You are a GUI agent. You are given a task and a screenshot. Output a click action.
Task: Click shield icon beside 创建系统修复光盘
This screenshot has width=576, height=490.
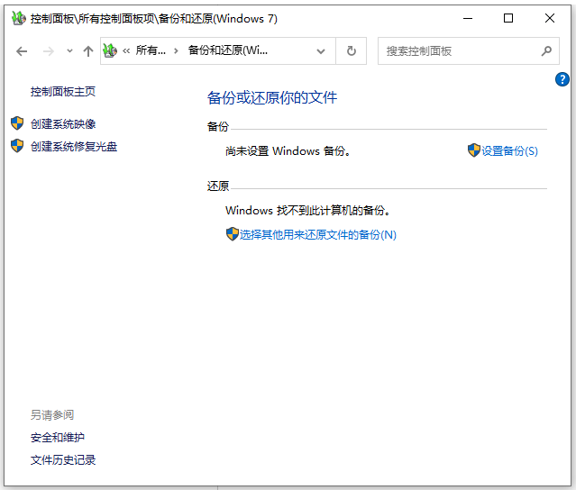(17, 146)
